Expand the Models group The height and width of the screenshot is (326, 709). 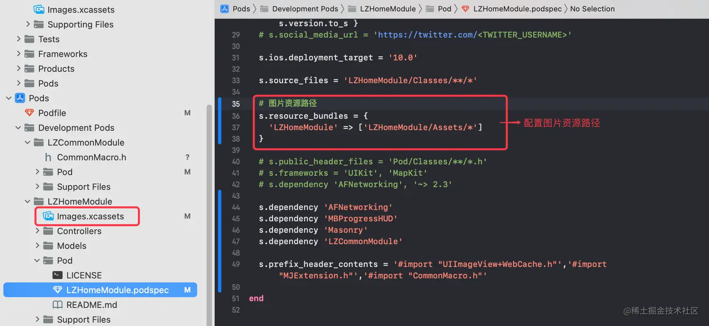tap(38, 245)
